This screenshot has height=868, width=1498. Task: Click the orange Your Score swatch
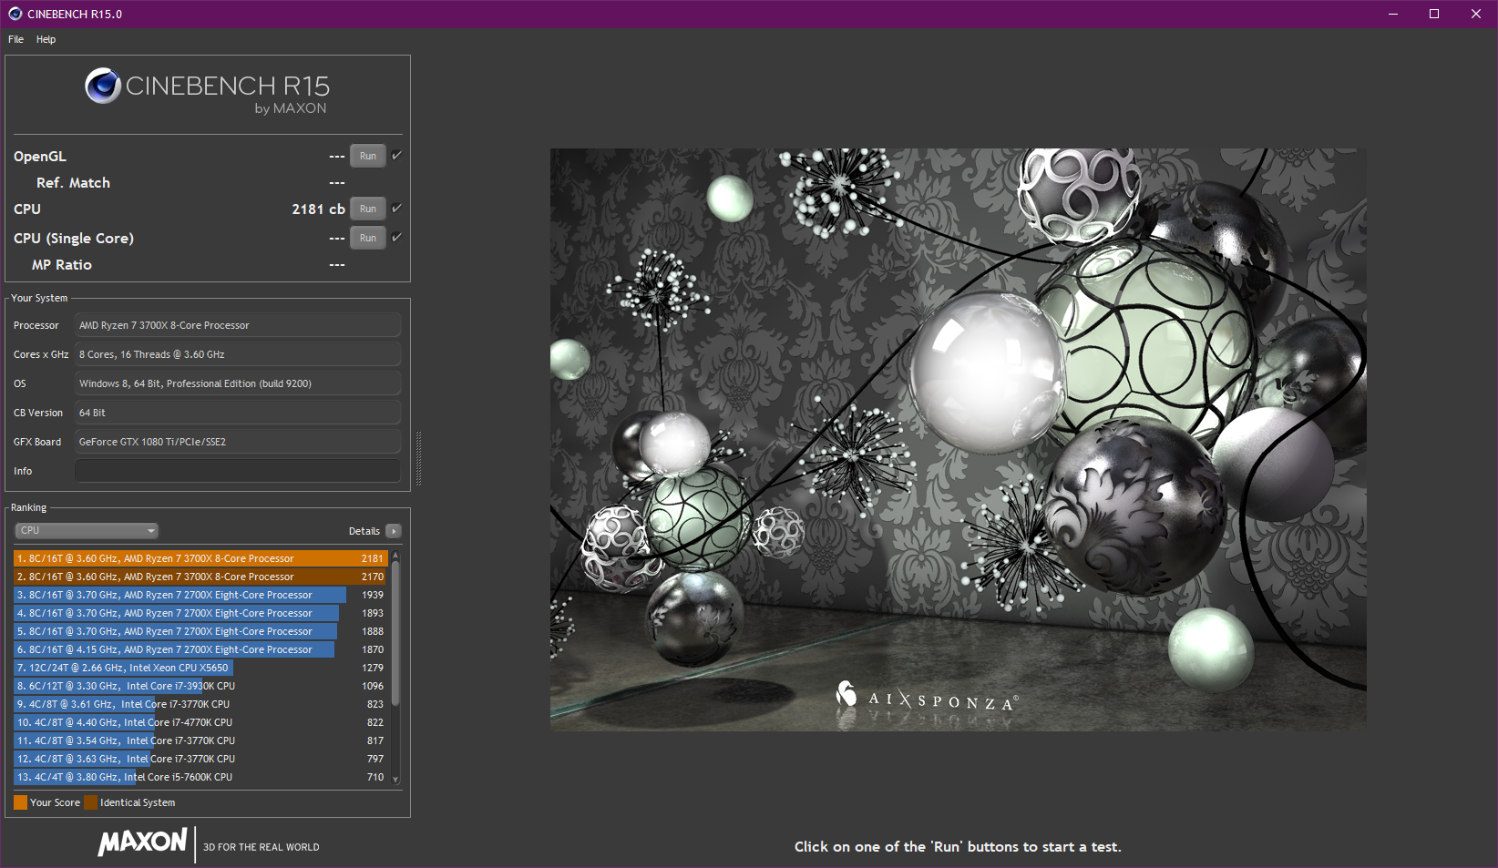click(20, 802)
